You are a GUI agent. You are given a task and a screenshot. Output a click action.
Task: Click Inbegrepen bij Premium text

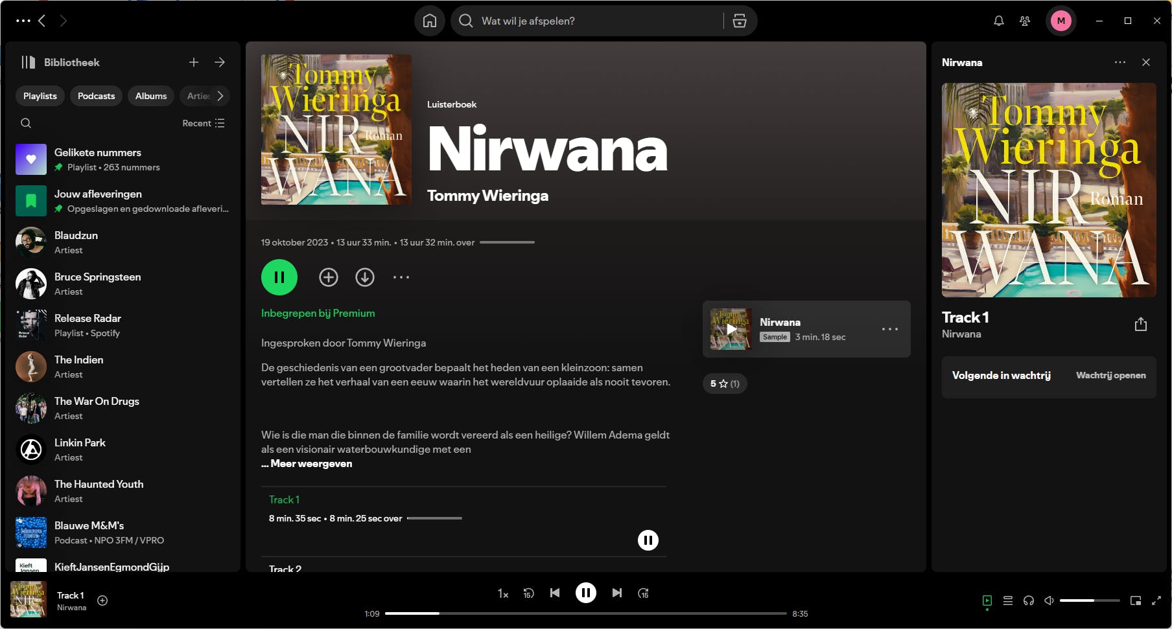point(318,313)
